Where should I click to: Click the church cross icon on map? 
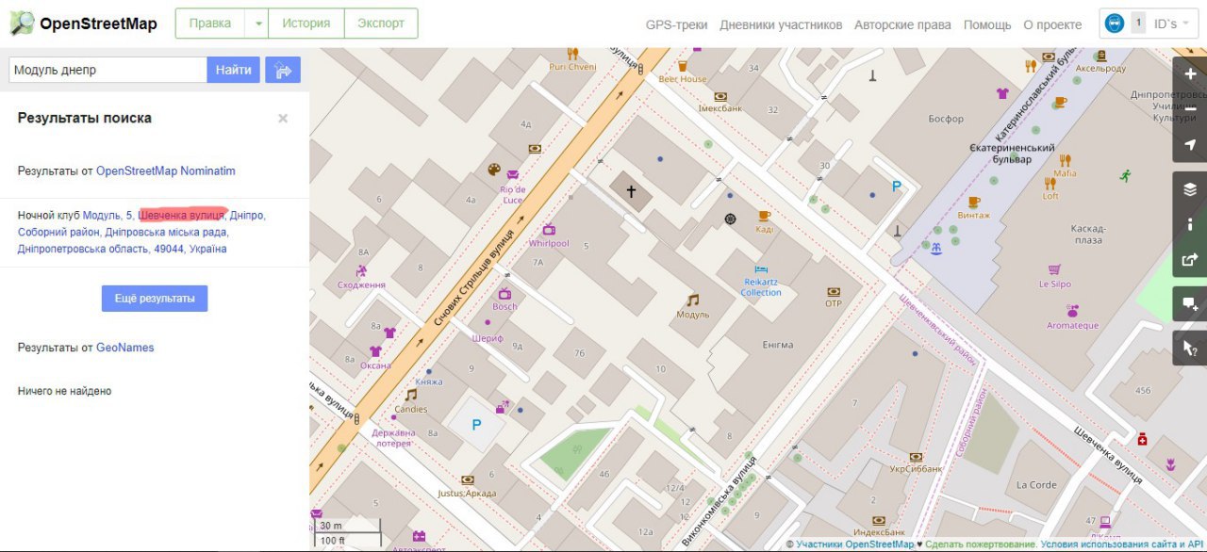point(631,191)
